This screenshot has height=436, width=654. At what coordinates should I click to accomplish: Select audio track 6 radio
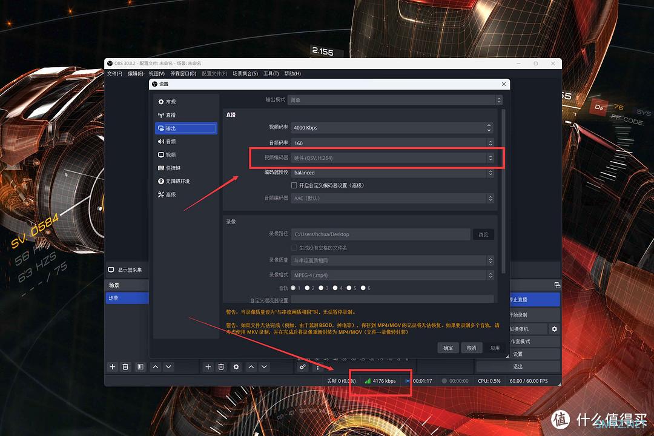[x=363, y=288]
